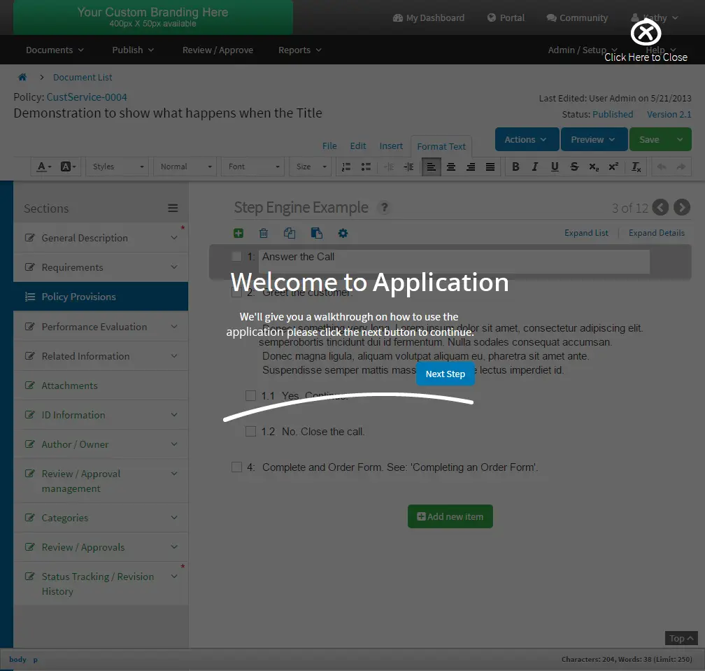705x671 pixels.
Task: Increase indent in the toolbar
Action: (x=408, y=167)
